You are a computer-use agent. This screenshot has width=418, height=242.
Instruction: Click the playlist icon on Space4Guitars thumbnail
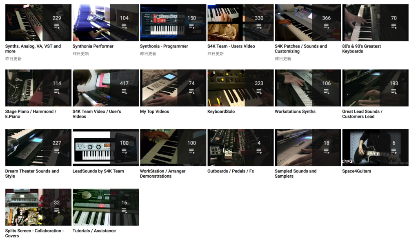[394, 151]
